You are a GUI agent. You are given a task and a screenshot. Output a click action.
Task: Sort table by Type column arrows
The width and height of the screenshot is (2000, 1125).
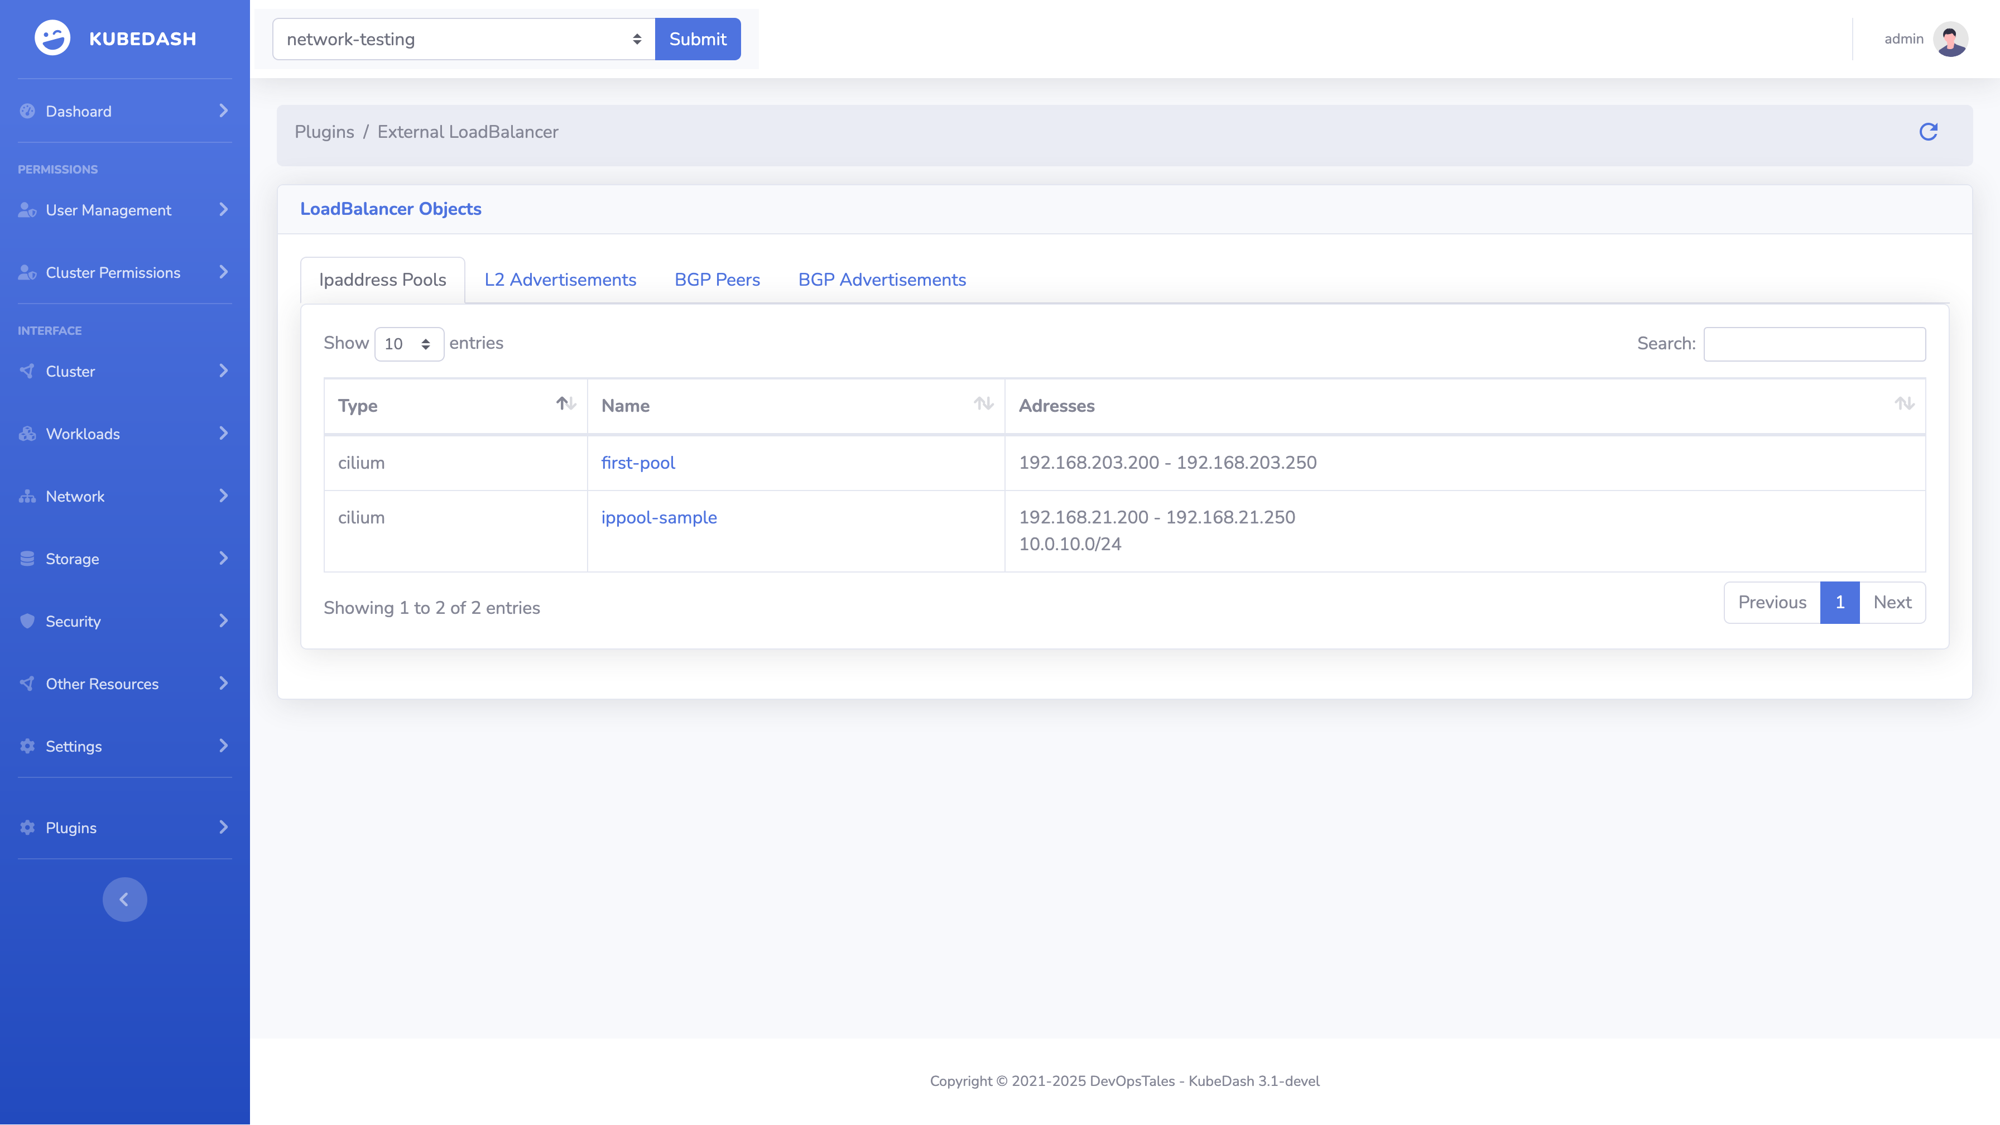(x=565, y=403)
